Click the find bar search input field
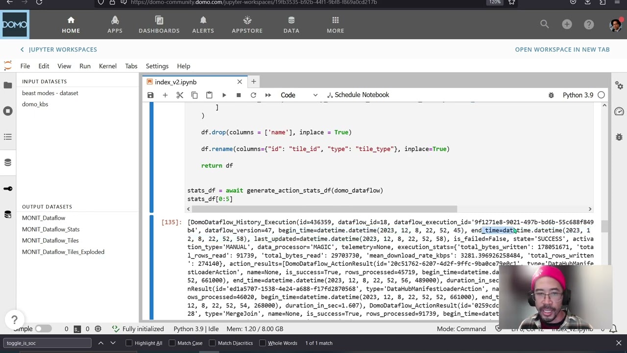 tap(46, 343)
